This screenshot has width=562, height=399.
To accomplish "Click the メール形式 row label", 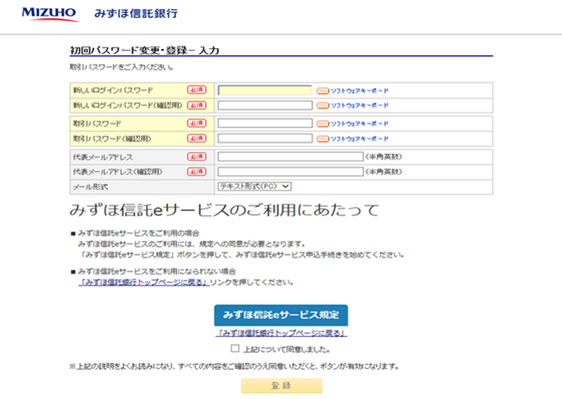I will [90, 186].
